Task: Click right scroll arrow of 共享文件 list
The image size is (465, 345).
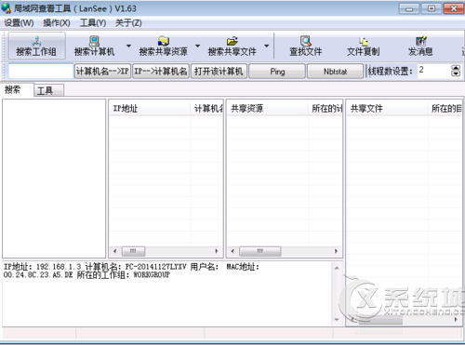Action: (x=456, y=319)
